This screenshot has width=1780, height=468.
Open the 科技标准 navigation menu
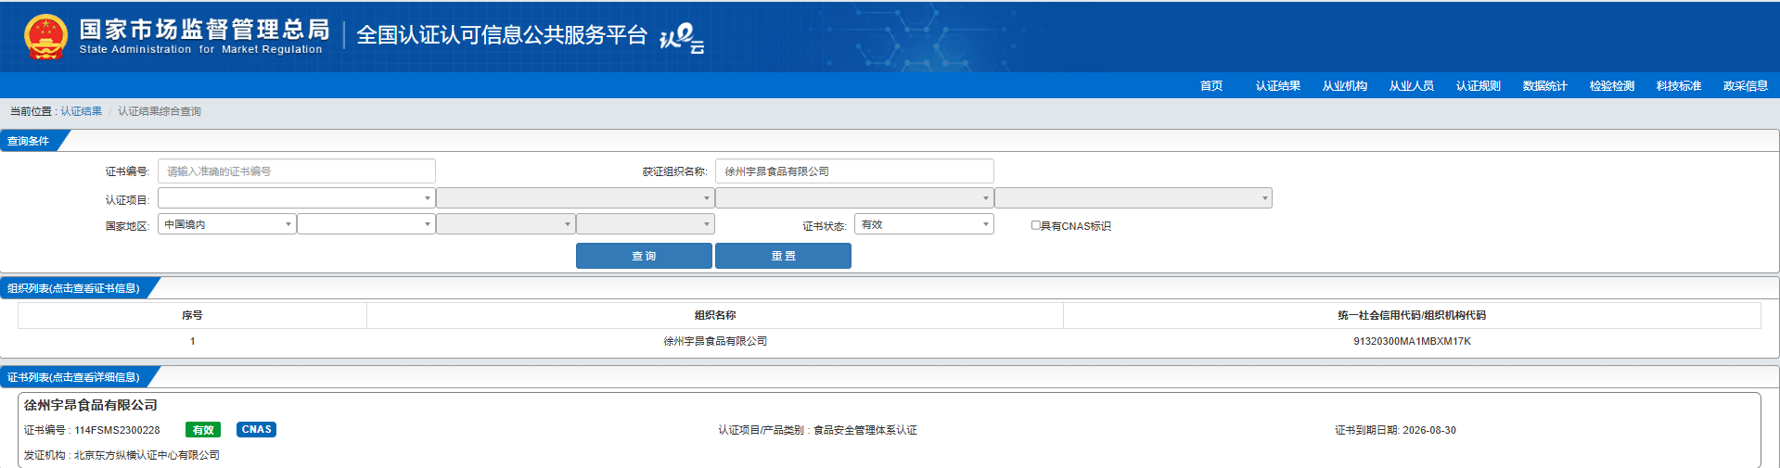pos(1679,86)
